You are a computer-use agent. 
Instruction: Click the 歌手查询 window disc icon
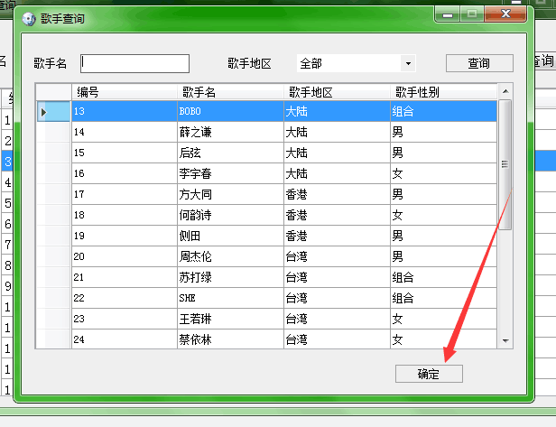[x=29, y=19]
